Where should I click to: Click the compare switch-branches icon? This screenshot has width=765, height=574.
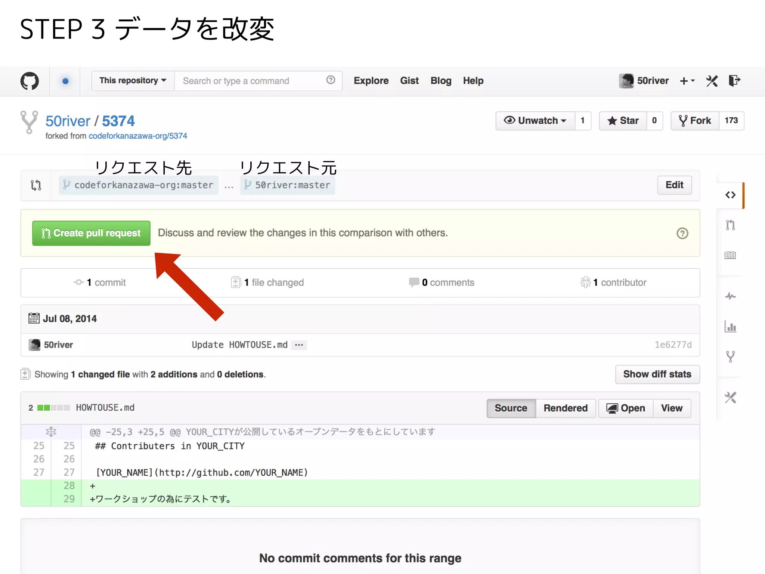36,185
